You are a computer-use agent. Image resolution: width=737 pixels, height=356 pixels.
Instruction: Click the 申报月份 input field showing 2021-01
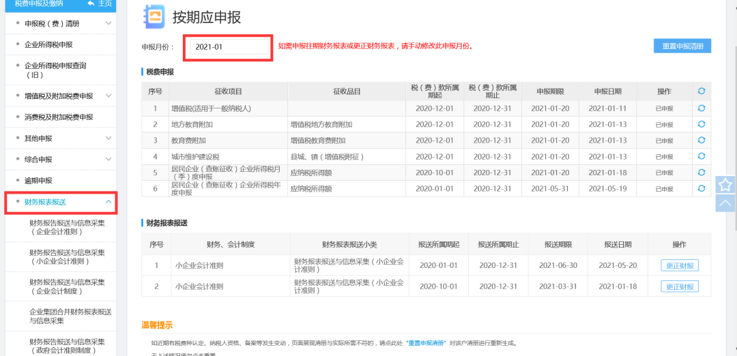229,47
